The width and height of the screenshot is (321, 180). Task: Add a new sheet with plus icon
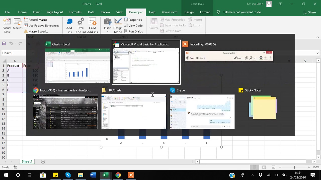click(43, 161)
